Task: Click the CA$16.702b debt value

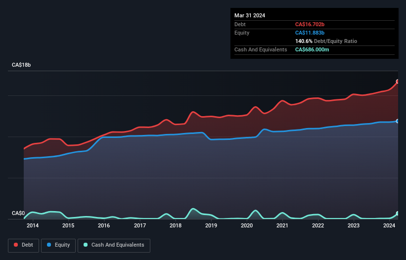Action: [310, 24]
